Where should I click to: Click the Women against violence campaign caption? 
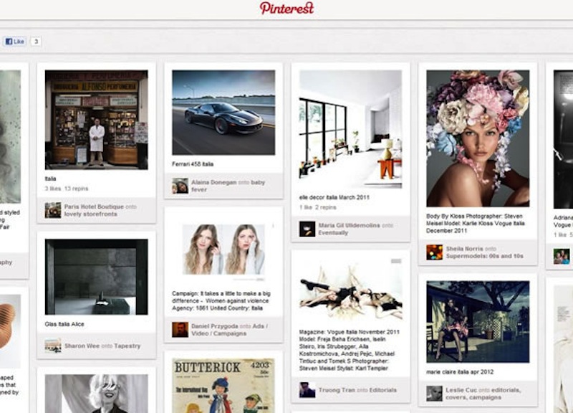coord(221,300)
